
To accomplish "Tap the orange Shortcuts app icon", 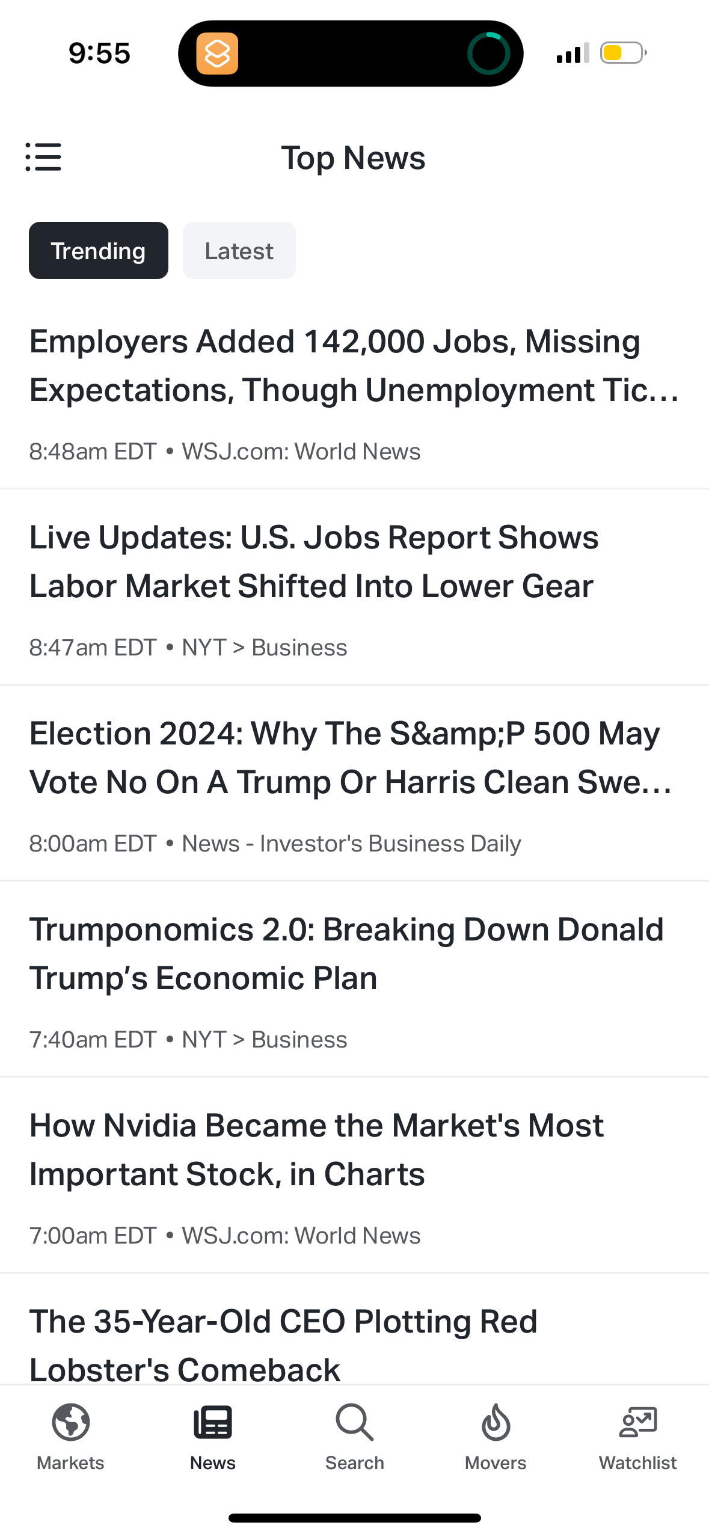I will (x=217, y=54).
